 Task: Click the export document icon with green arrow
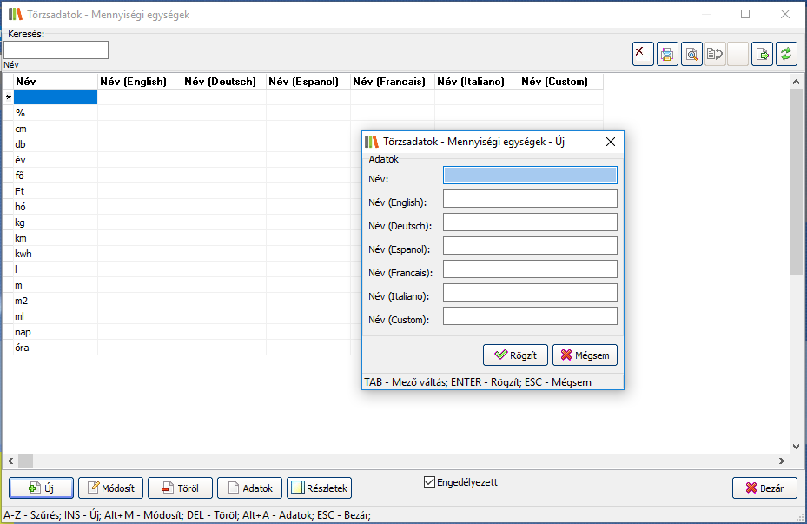(762, 54)
